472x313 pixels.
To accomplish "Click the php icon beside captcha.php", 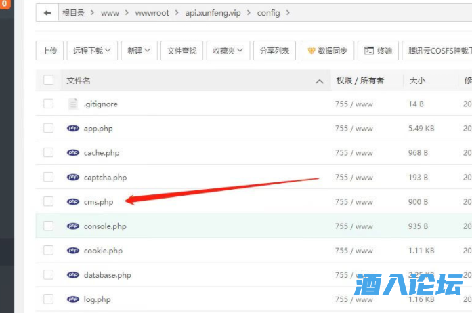I will click(73, 177).
